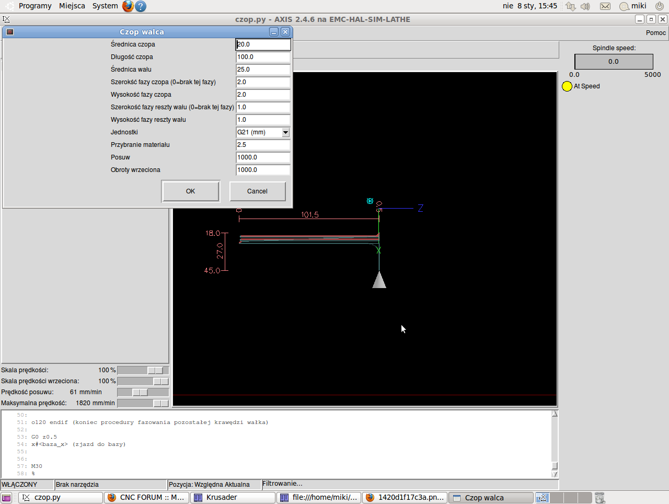Click the blue Z axis label in preview
669x504 pixels.
(420, 208)
